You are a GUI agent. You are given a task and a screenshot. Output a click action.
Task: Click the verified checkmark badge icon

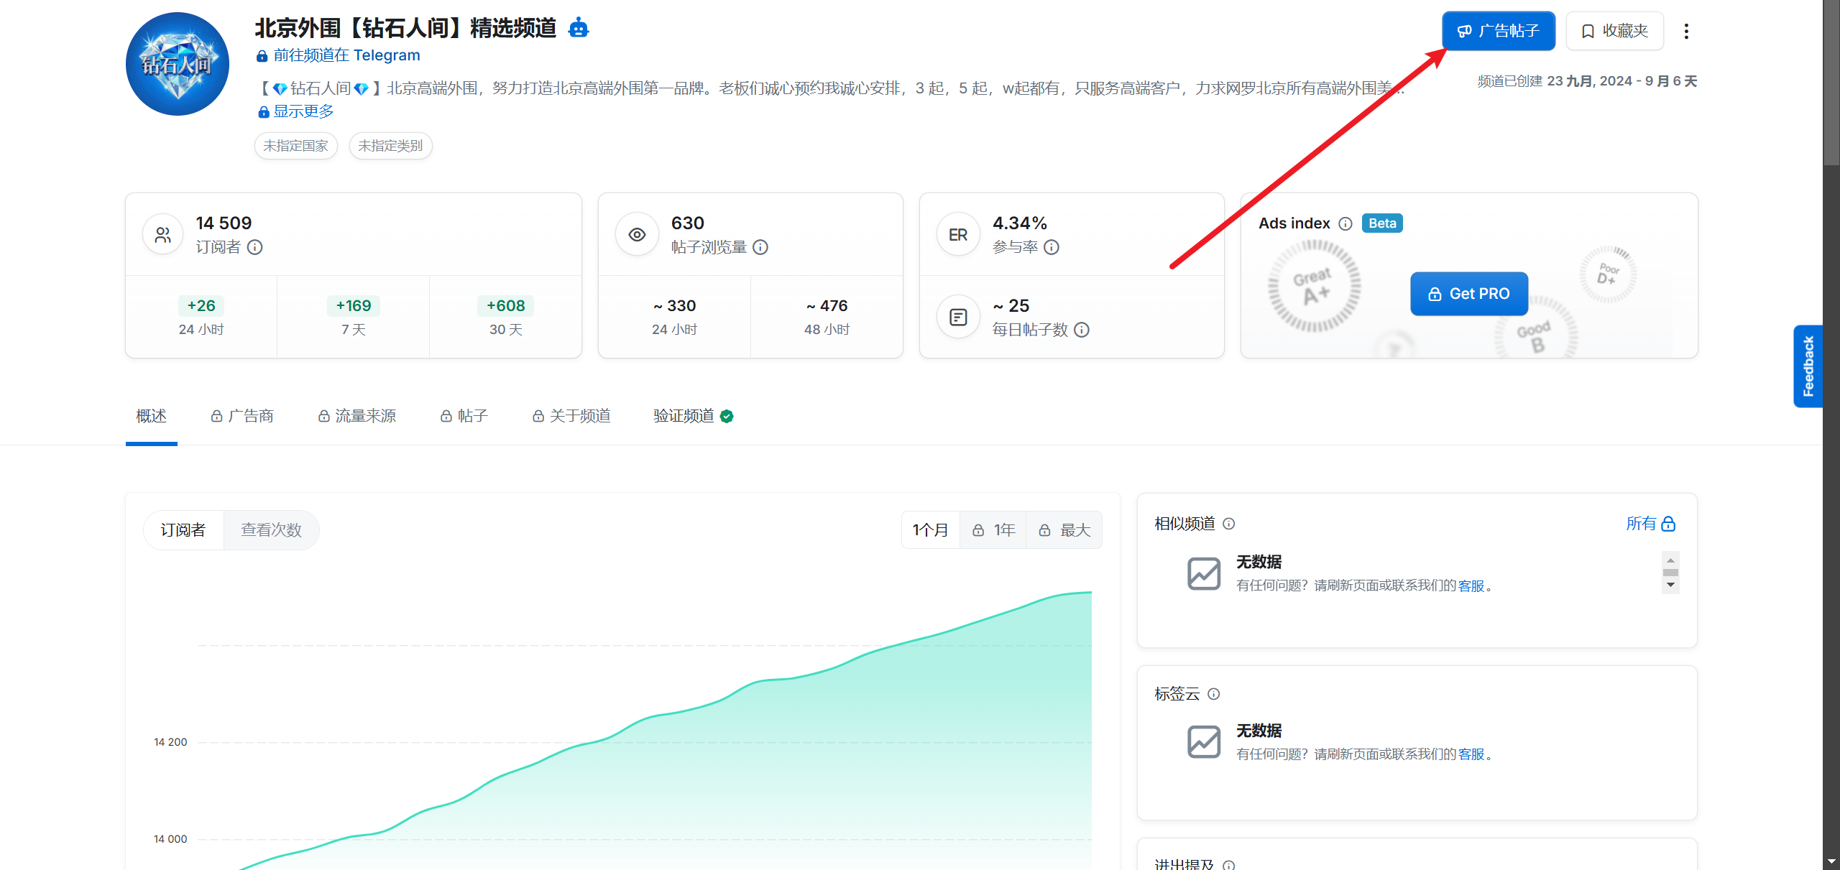(727, 417)
